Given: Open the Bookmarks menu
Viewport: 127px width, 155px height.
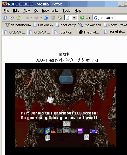Looking at the screenshot, I should (50, 10).
